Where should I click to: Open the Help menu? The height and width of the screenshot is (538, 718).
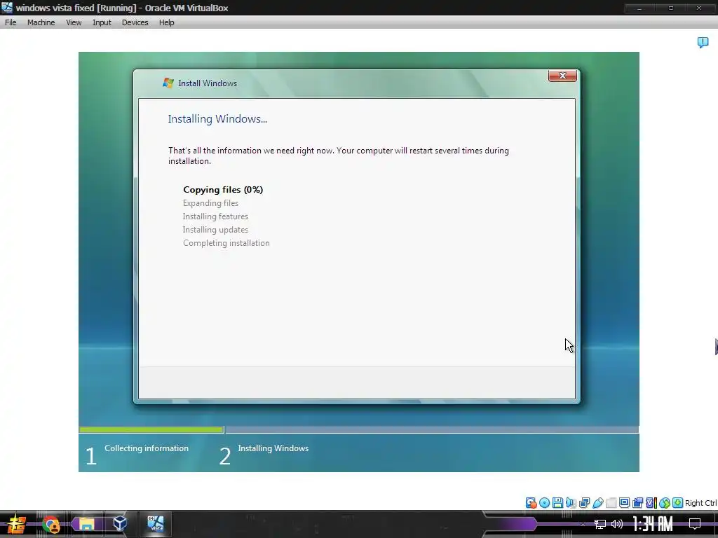pos(166,22)
